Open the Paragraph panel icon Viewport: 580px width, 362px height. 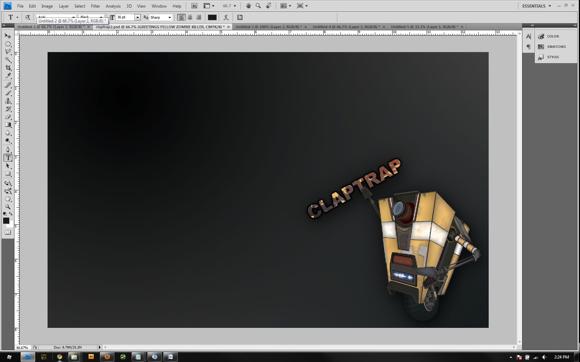click(x=528, y=47)
